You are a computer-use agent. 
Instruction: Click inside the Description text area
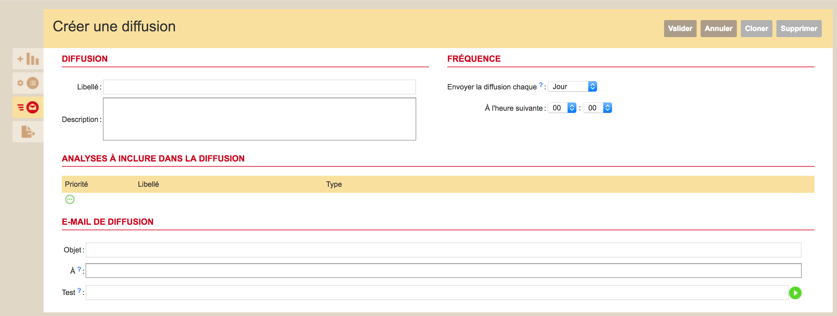click(259, 119)
